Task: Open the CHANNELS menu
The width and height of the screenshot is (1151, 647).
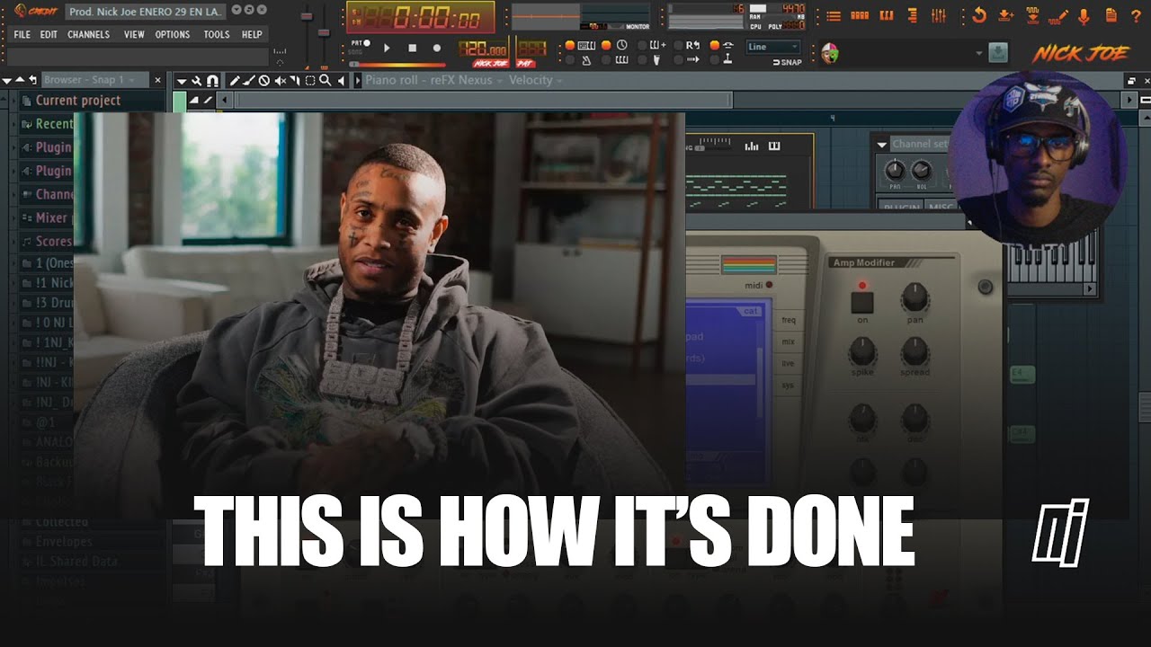Action: tap(88, 34)
